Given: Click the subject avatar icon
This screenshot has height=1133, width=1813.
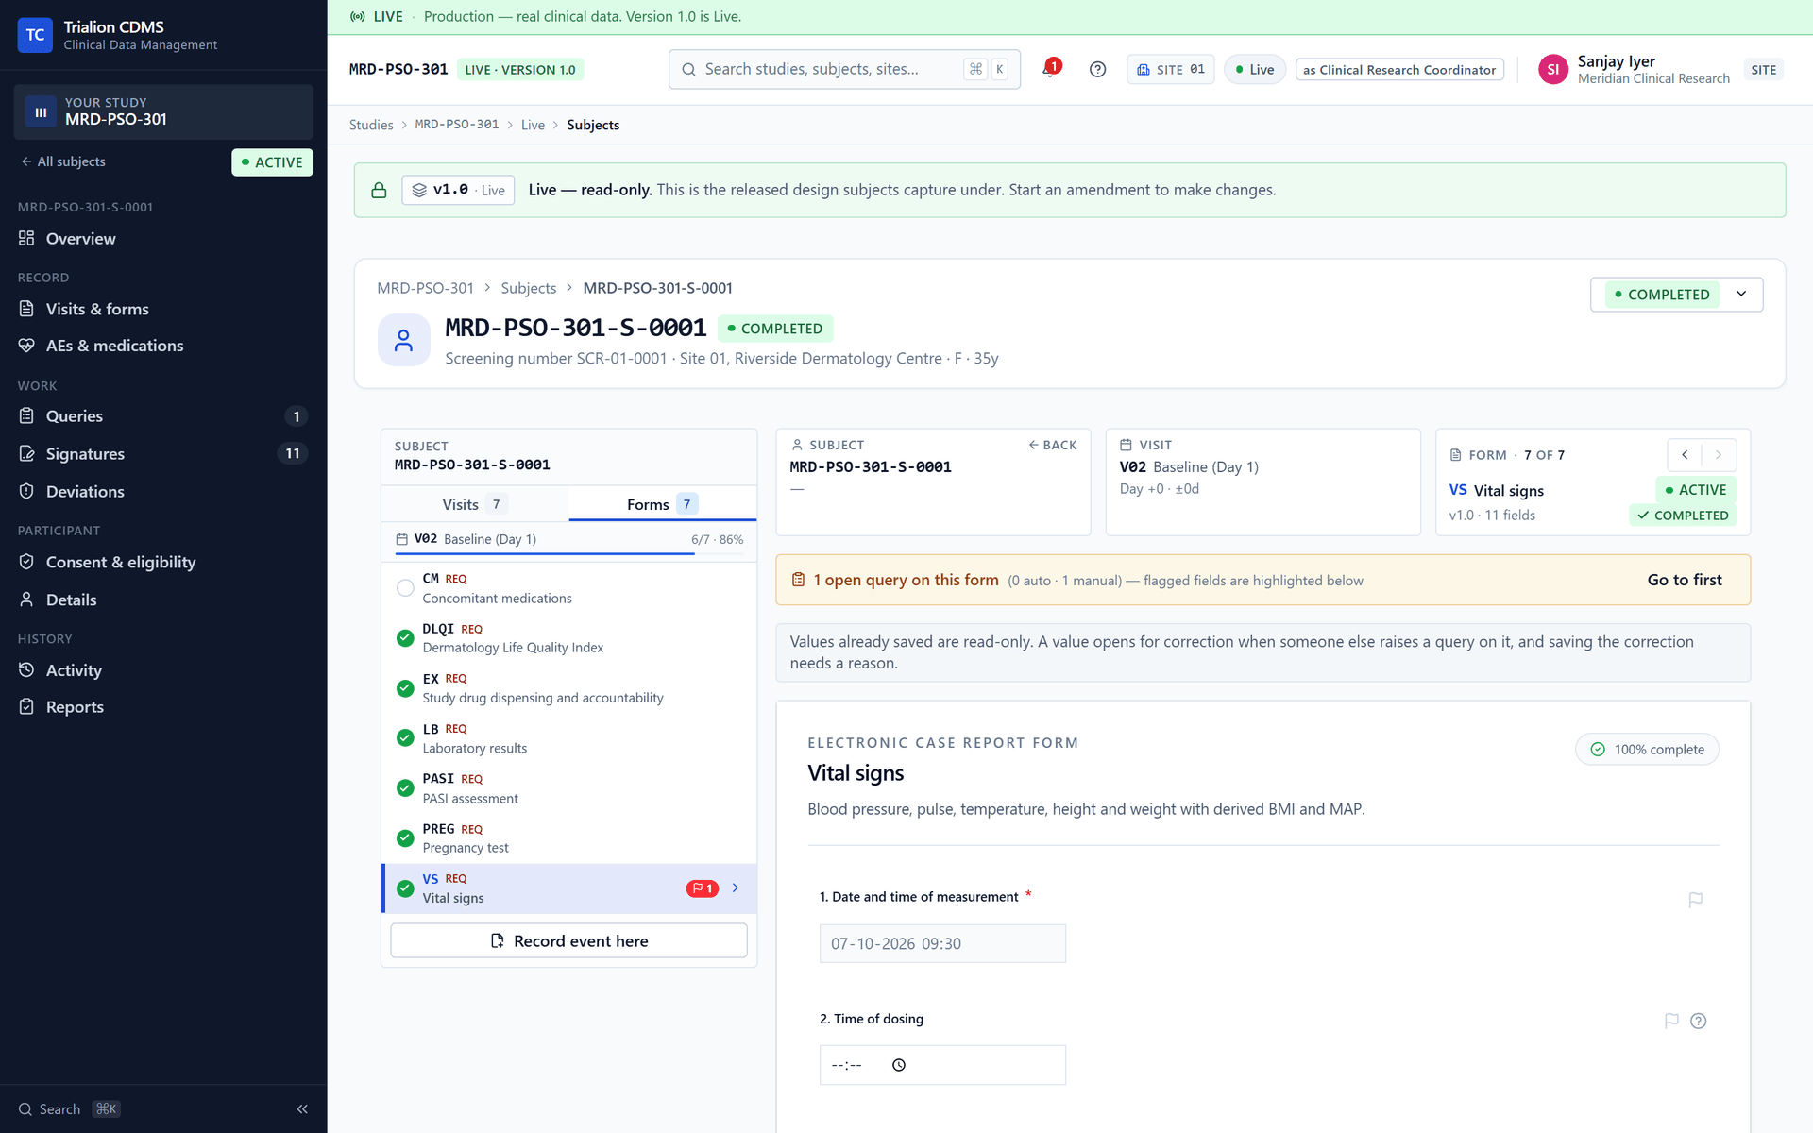Looking at the screenshot, I should (403, 340).
